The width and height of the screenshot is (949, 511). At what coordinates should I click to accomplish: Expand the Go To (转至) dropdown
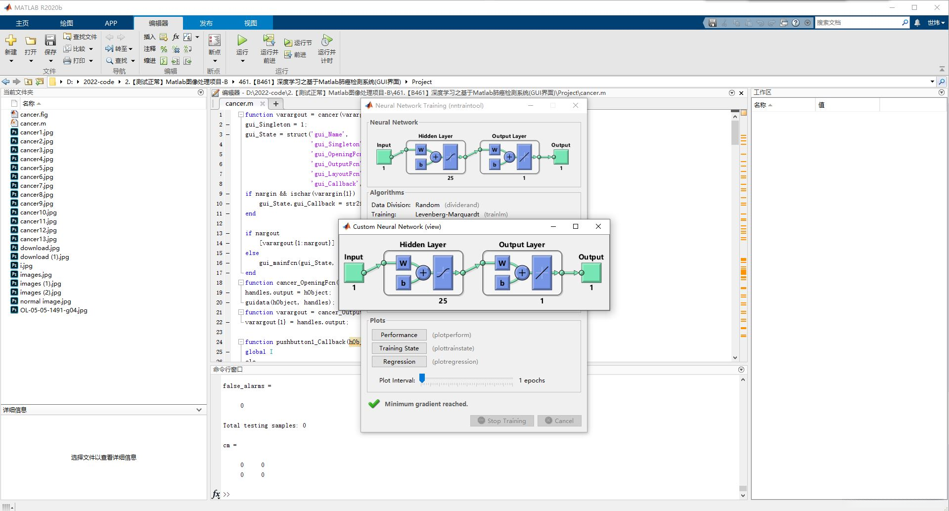pyautogui.click(x=130, y=49)
